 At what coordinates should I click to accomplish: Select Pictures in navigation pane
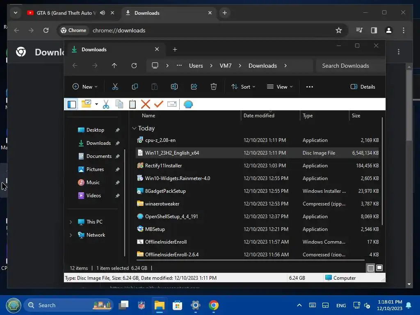(95, 169)
